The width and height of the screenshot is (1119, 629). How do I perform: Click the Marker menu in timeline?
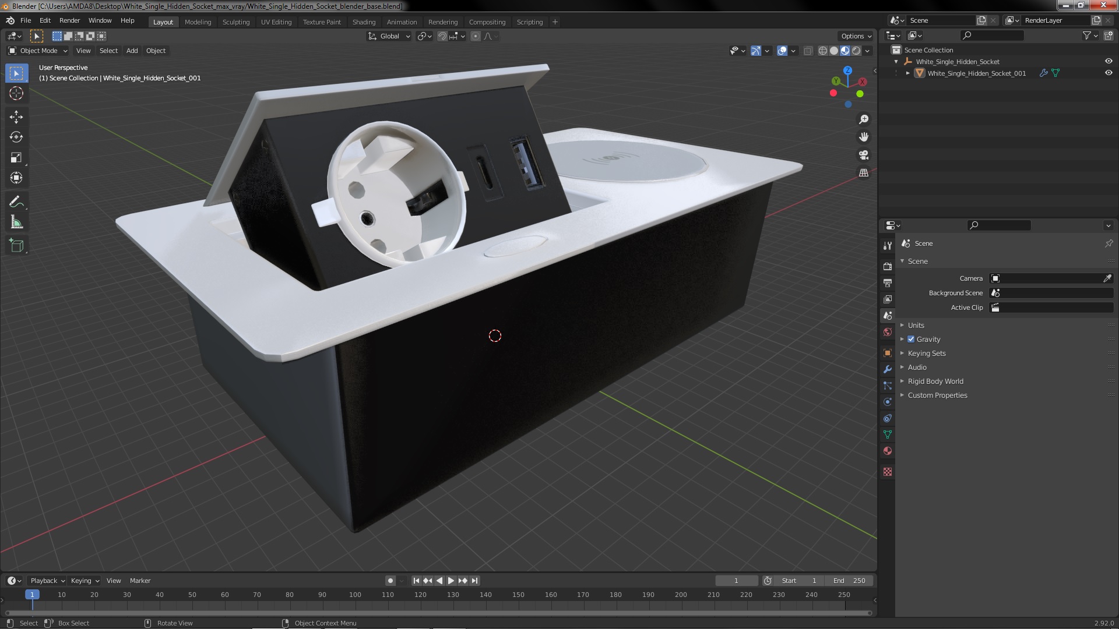point(140,581)
